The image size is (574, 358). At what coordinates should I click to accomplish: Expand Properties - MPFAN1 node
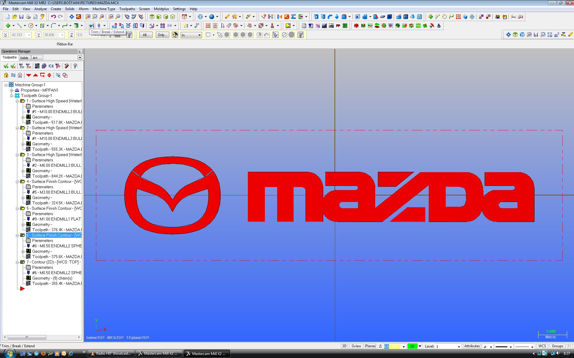point(11,90)
